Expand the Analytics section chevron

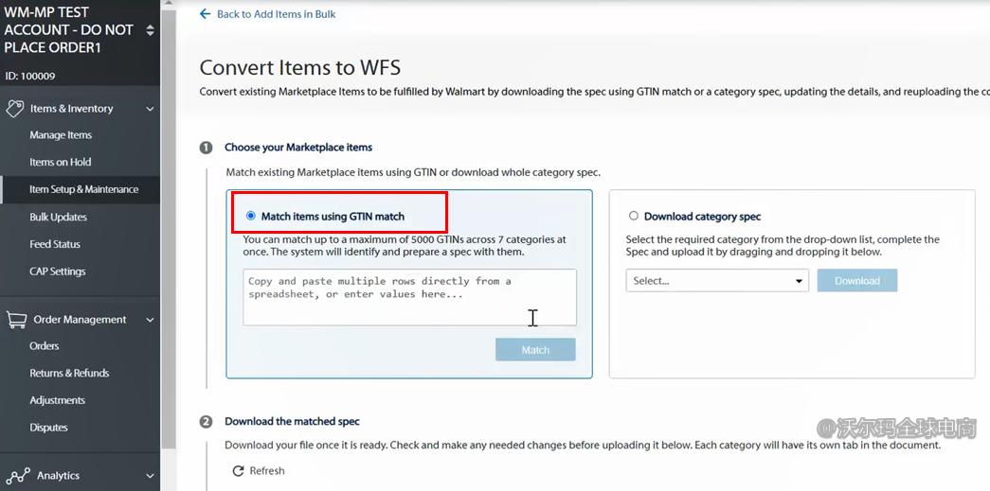[x=150, y=476]
